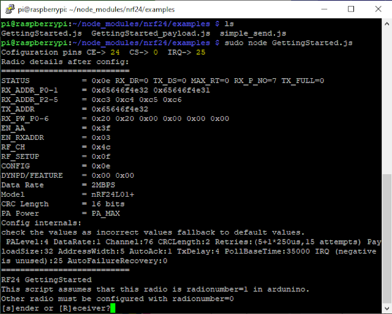The image size is (392, 314).
Task: Click the 'RF24 GettingStarted' heading line
Action: [47, 280]
